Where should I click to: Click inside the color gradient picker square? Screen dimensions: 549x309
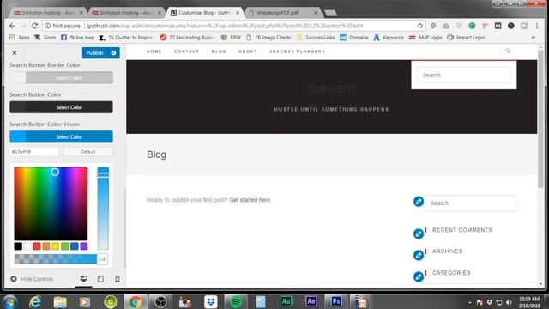(x=51, y=203)
